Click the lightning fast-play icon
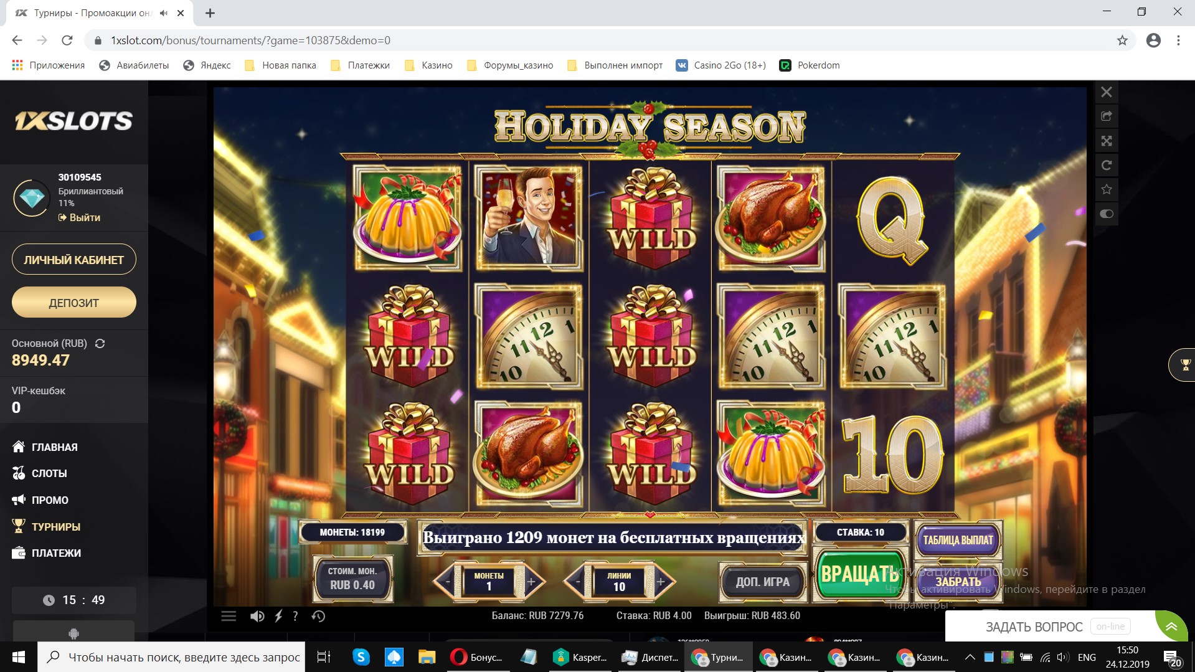 click(x=278, y=616)
